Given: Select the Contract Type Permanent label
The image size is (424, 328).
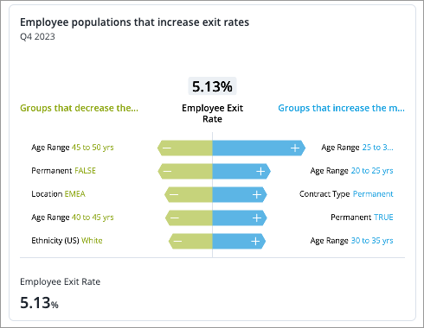Looking at the screenshot, I should point(346,194).
